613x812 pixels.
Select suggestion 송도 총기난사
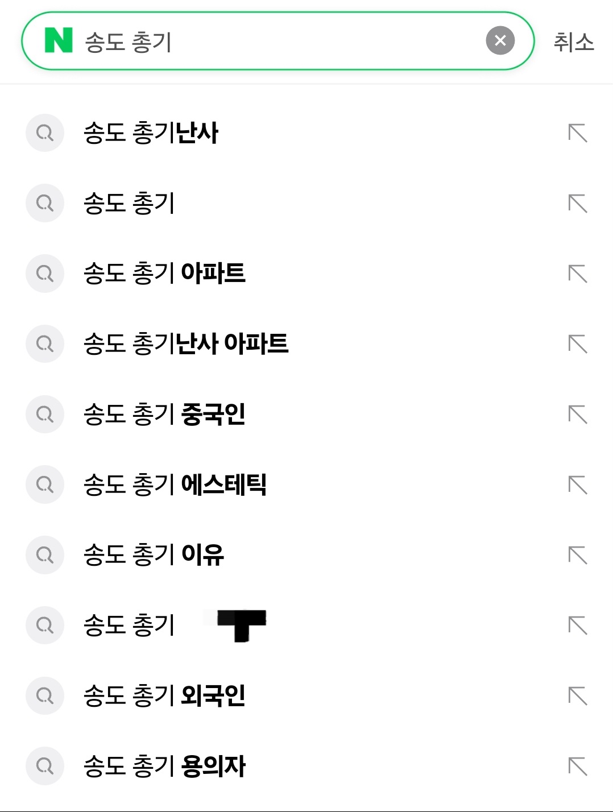[x=151, y=133]
